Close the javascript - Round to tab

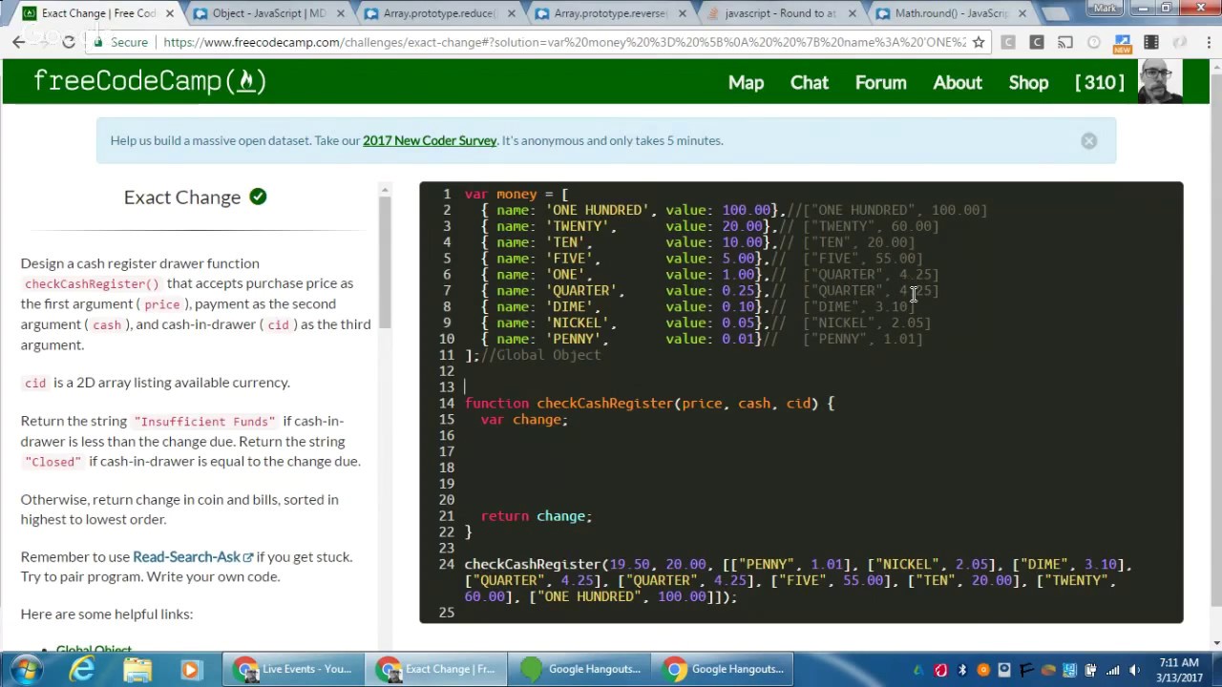click(x=853, y=13)
